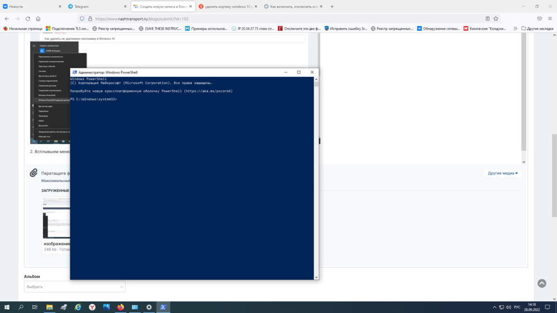557x313 pixels.
Task: Open the volume icon in system tray
Action: (509, 307)
